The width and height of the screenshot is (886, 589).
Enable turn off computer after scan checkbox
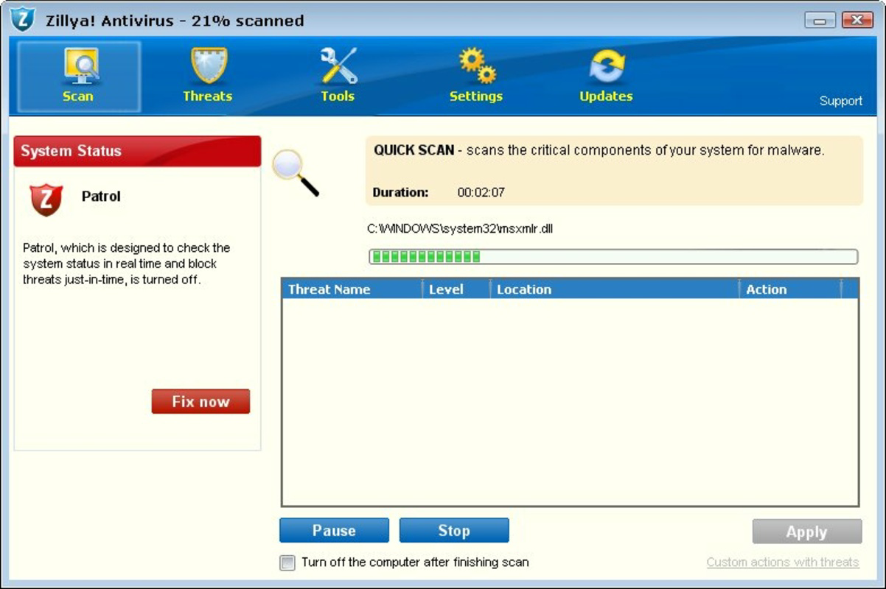[x=287, y=563]
